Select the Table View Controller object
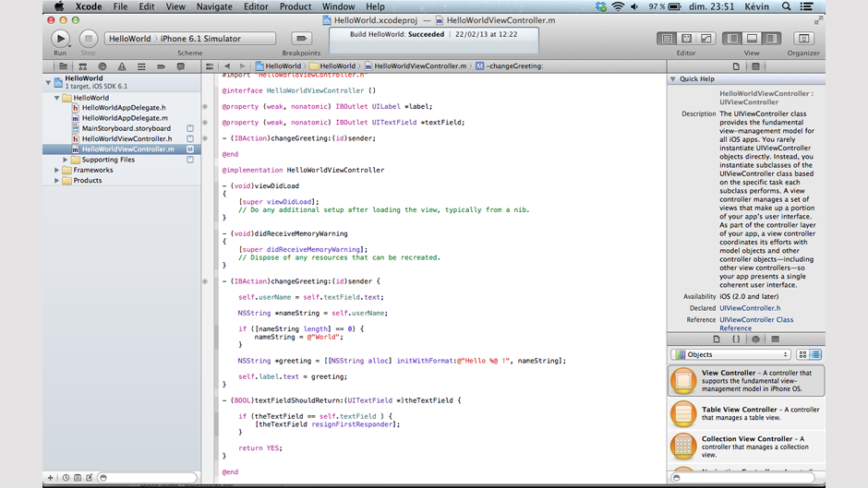This screenshot has height=488, width=868. click(746, 413)
